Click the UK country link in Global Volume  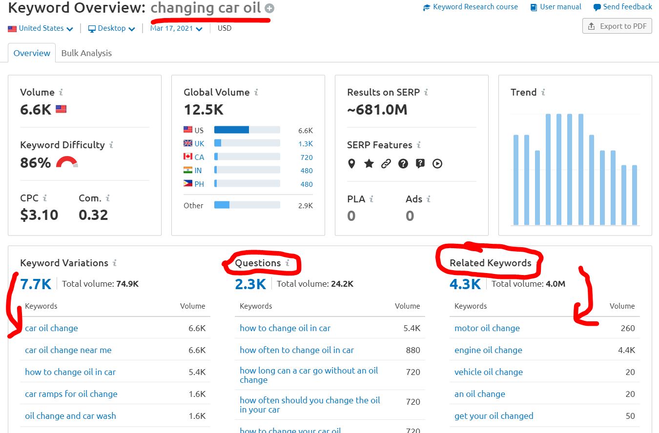pyautogui.click(x=199, y=143)
